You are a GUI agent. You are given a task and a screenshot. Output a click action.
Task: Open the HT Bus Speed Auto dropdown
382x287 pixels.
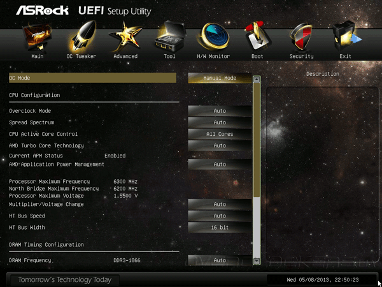[220, 216]
